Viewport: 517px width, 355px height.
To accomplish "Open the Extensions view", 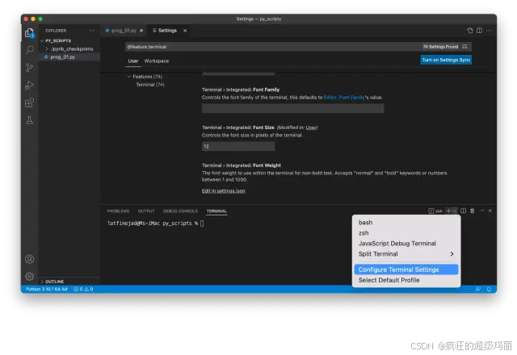I will (x=29, y=102).
